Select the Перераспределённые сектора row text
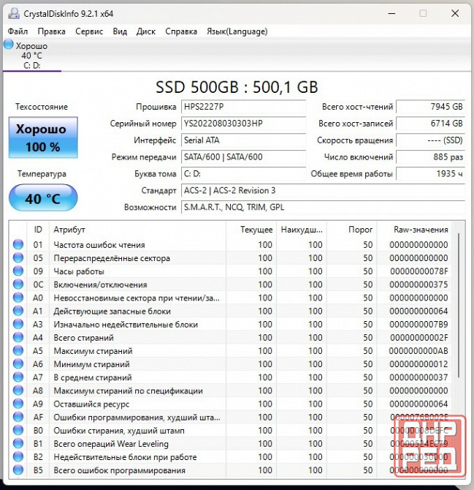 point(112,258)
